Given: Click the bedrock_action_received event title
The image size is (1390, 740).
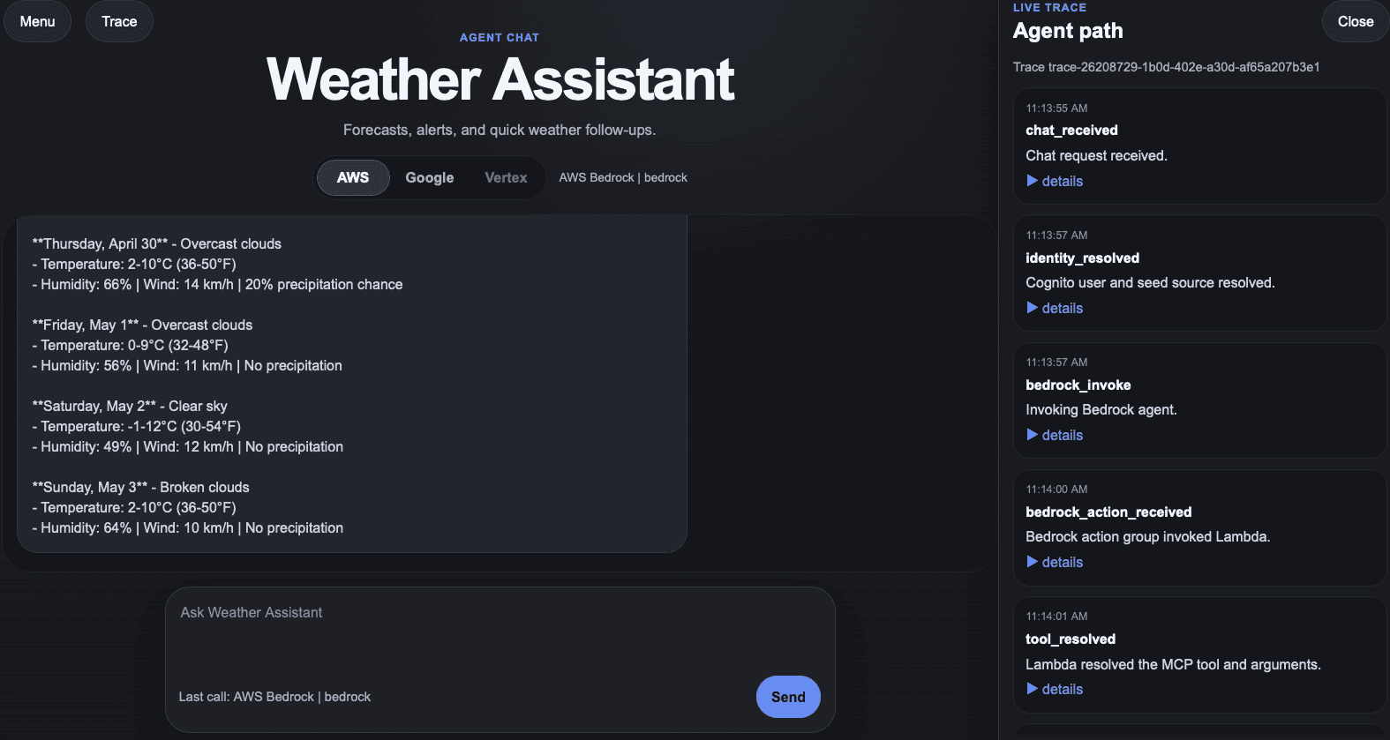Looking at the screenshot, I should (1108, 512).
